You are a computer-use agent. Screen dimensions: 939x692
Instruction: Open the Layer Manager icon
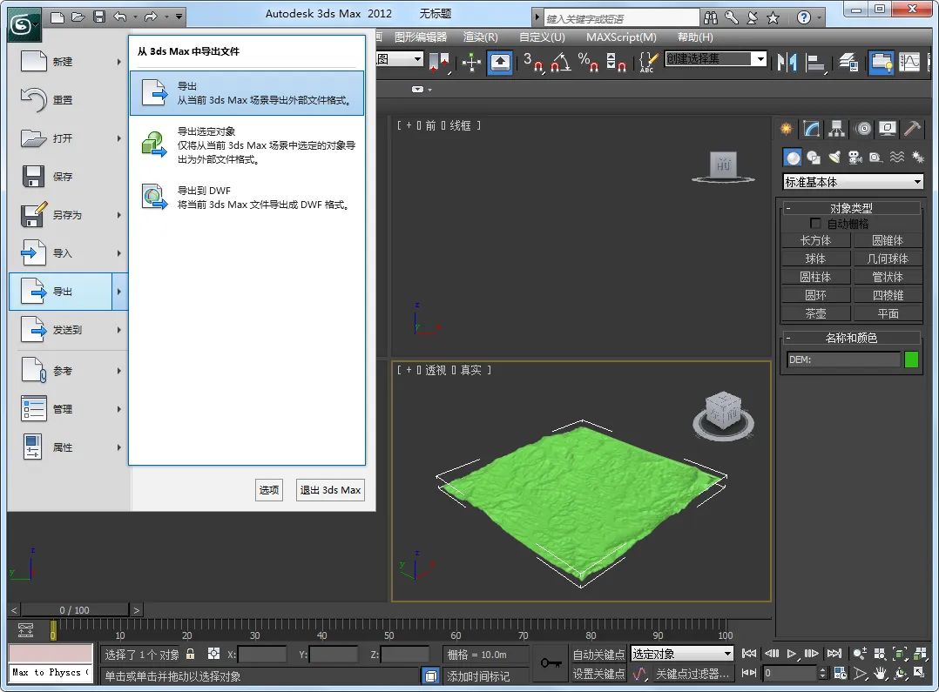pos(848,63)
